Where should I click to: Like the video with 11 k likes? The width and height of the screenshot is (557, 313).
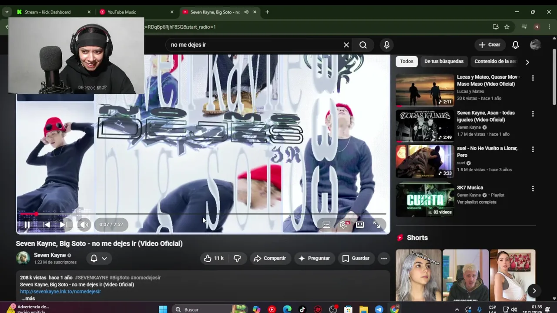(214, 258)
